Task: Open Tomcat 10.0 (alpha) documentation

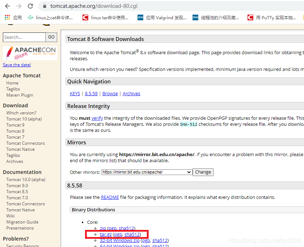Action: pos(26,180)
